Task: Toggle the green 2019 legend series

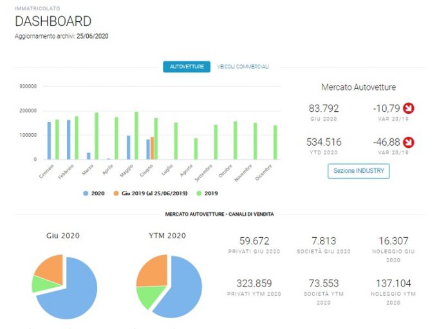Action: [207, 193]
